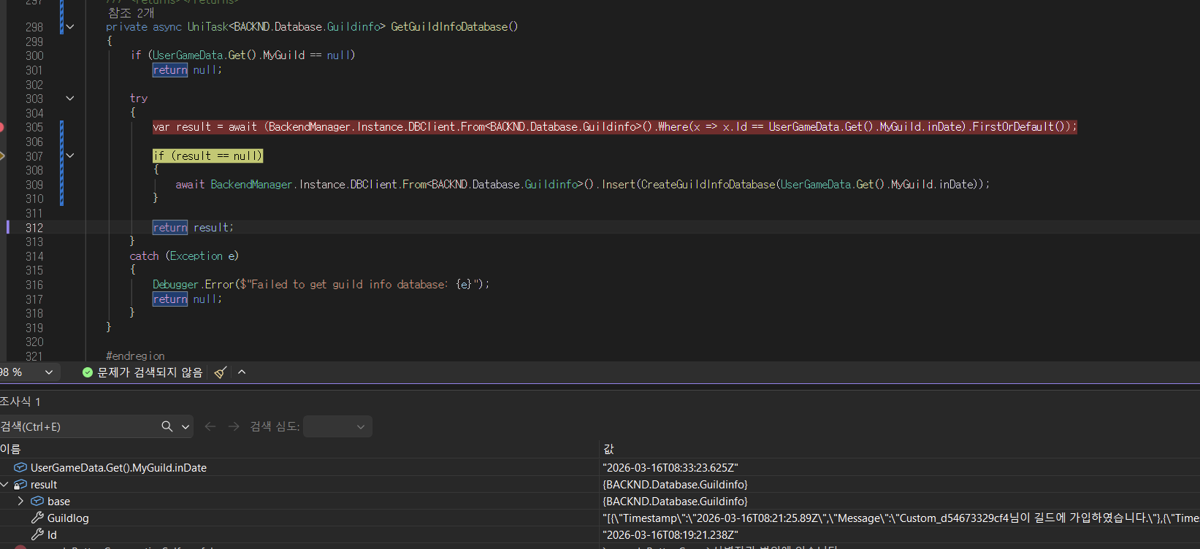Click the green no-issues-found checkmark icon
1200x549 pixels.
88,372
